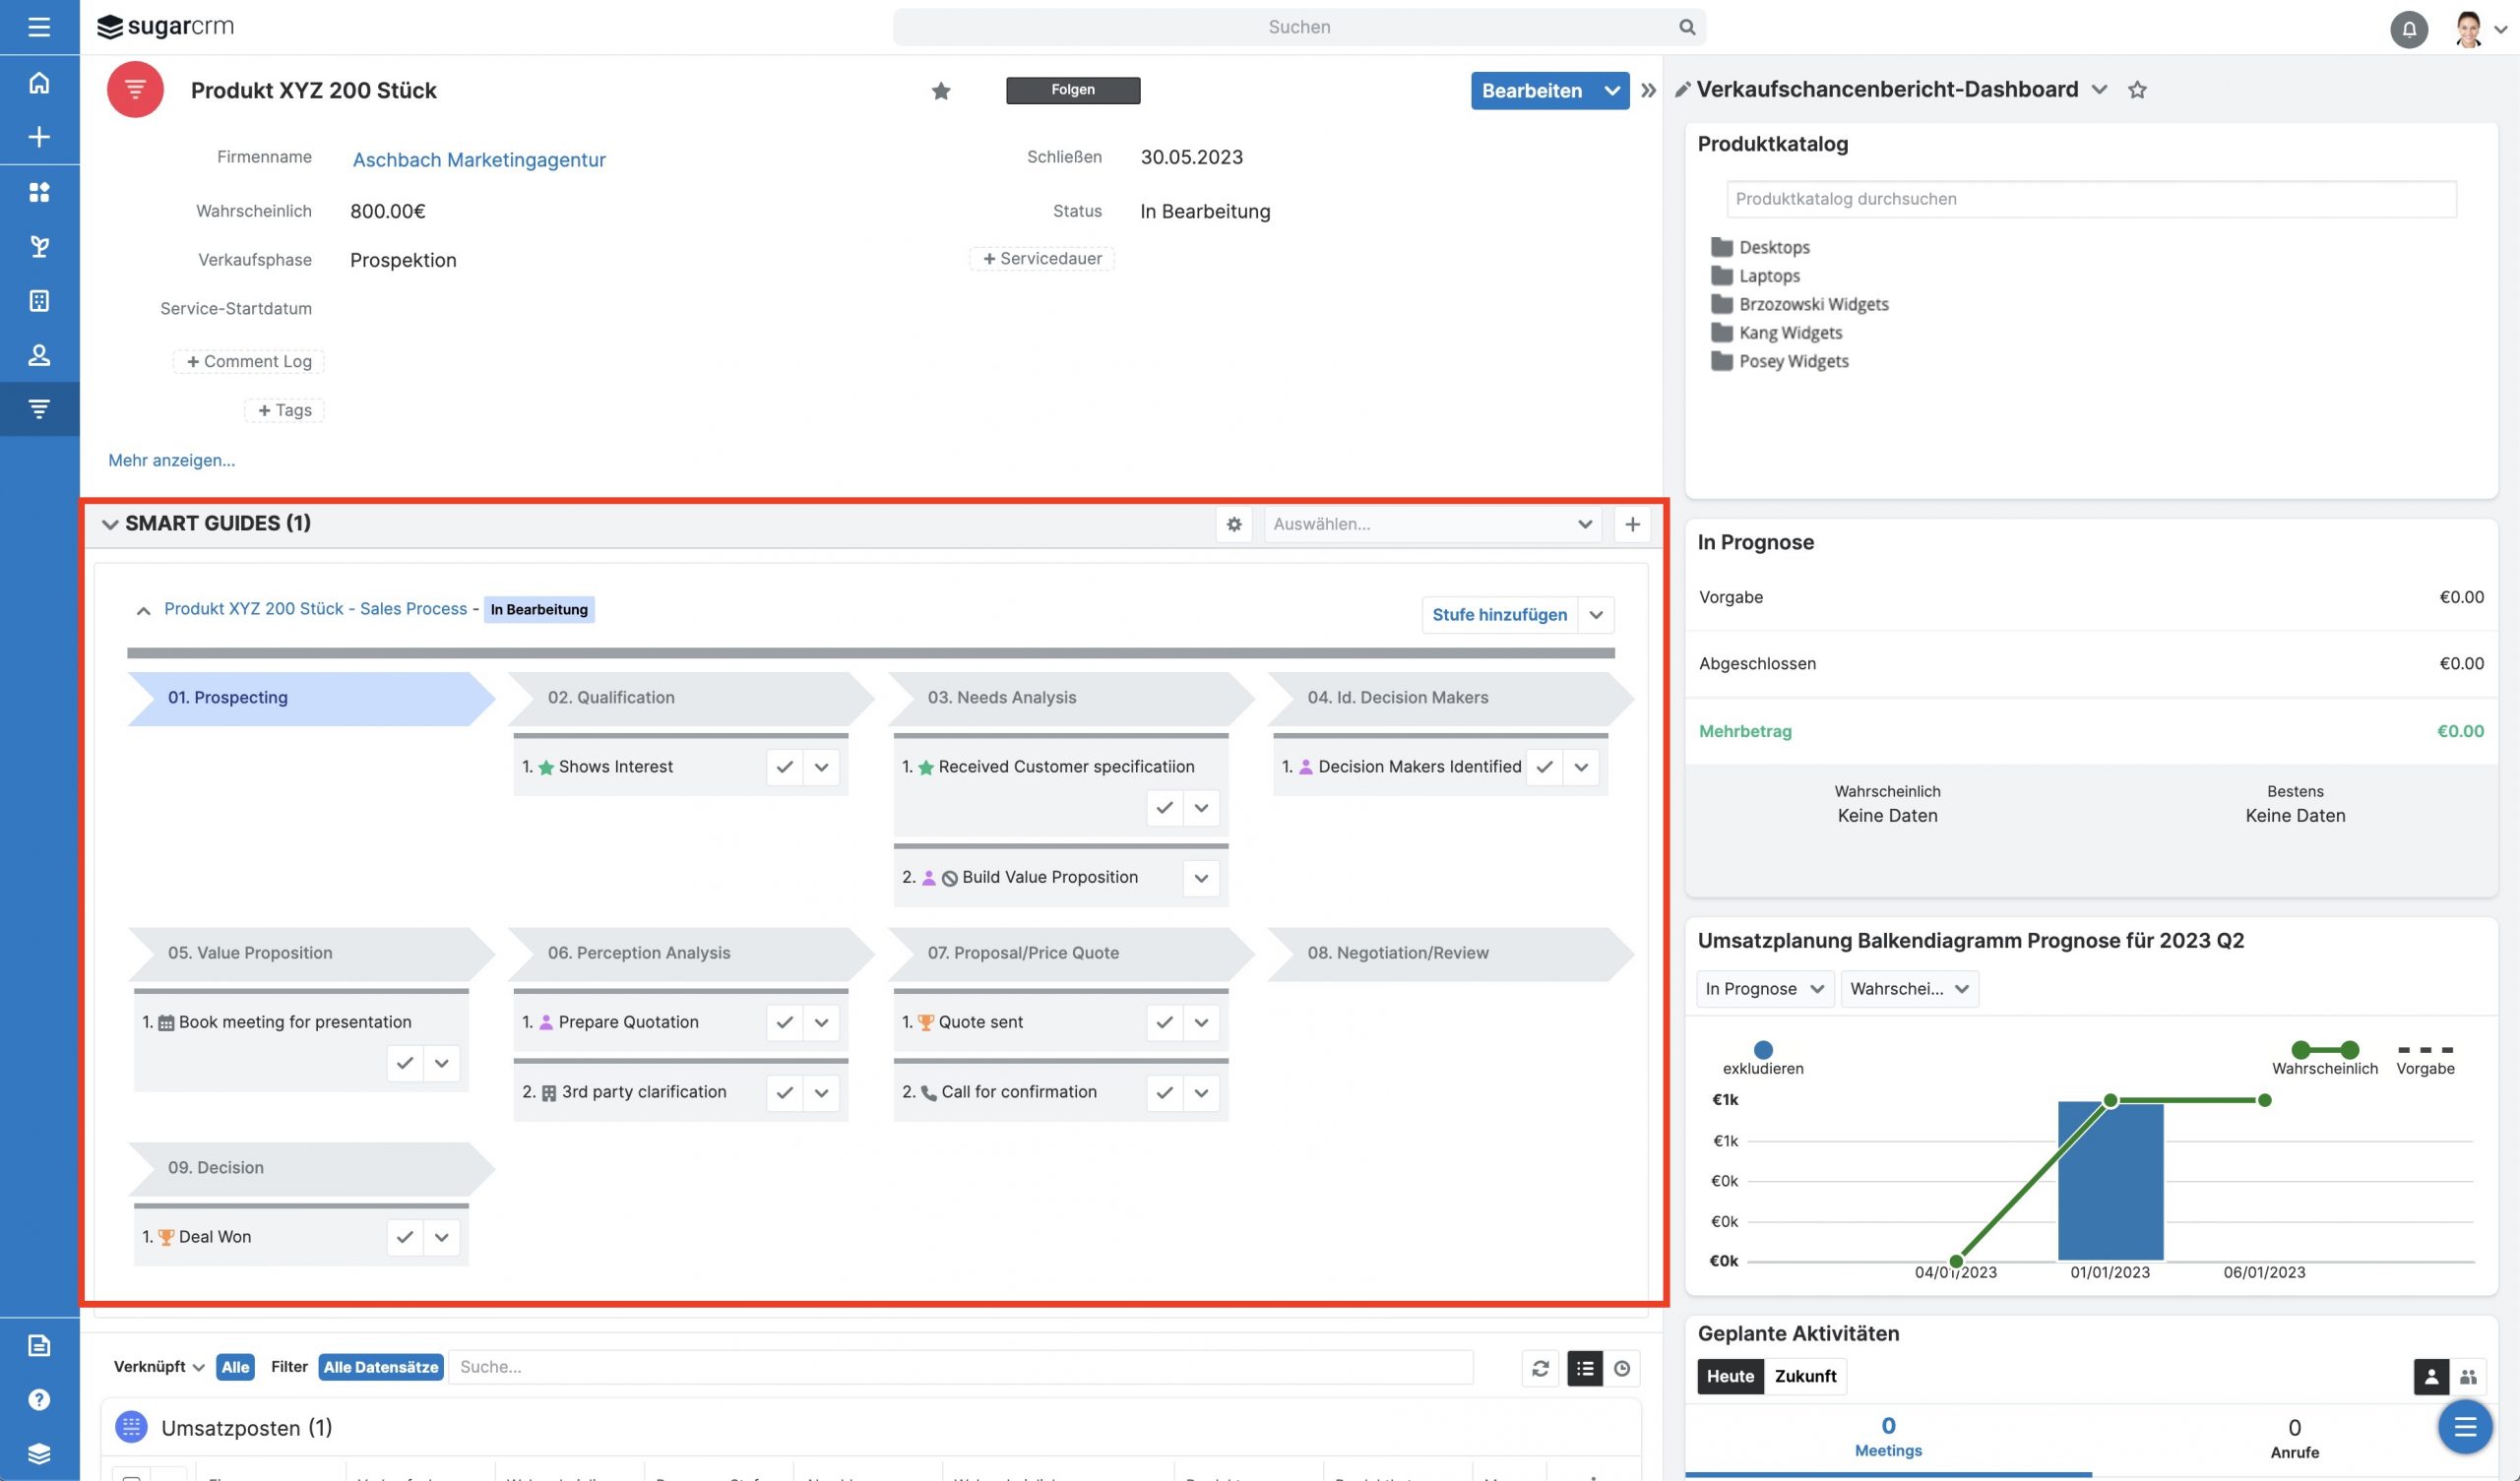2520x1481 pixels.
Task: Collapse the Smart Guides panel chevron
Action: click(109, 524)
